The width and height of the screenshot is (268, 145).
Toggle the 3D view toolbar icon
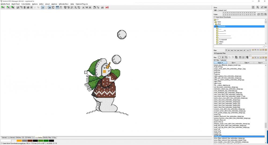click(50, 7)
